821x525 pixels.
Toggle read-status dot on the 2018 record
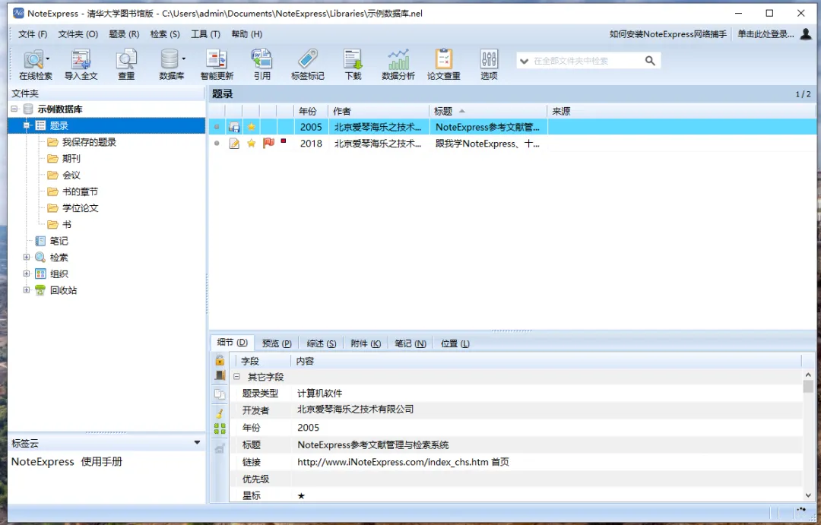tap(217, 143)
